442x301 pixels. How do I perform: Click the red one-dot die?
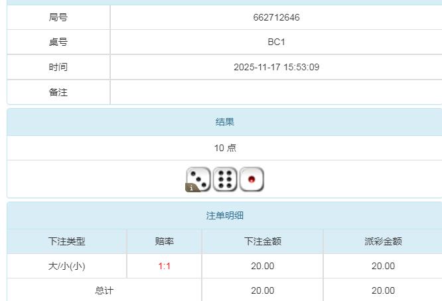[252, 180]
